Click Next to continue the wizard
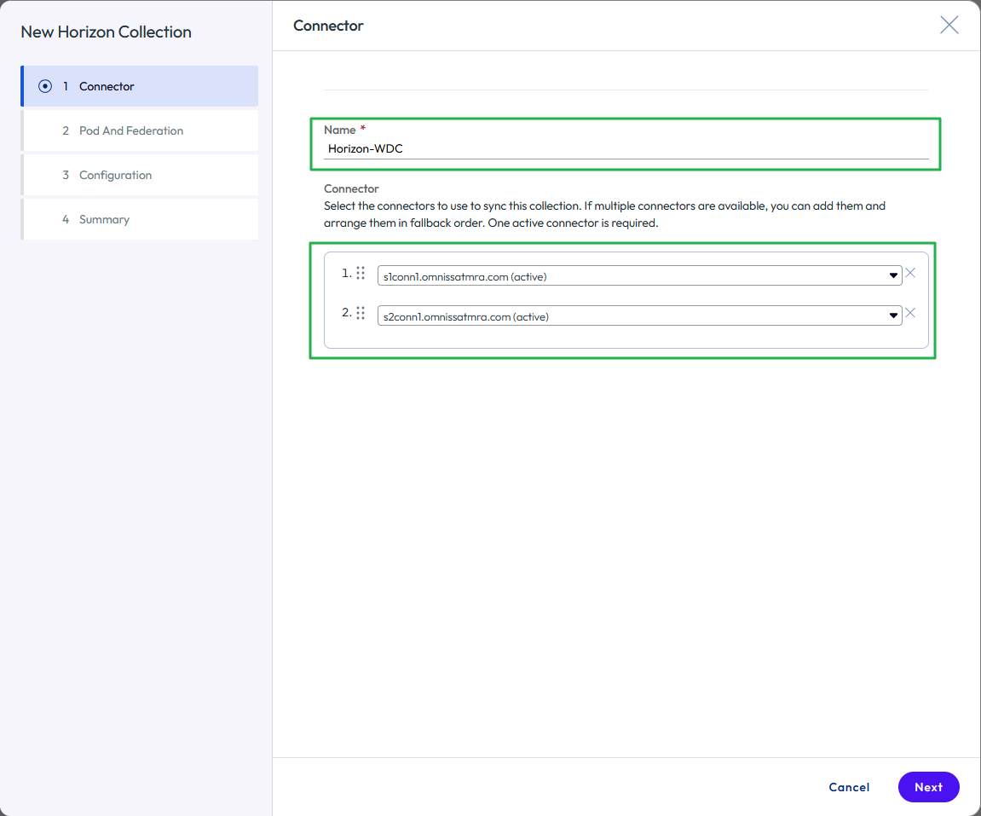This screenshot has width=981, height=816. 928,787
